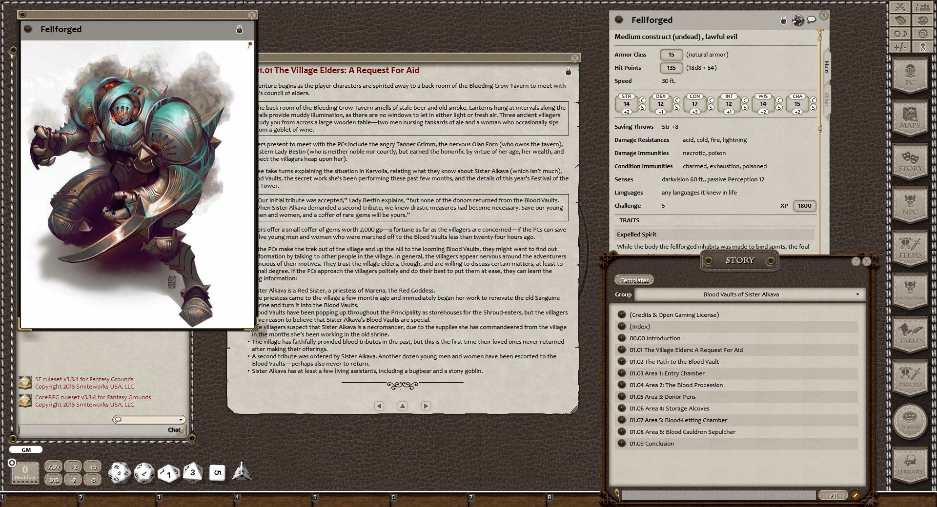This screenshot has width=937, height=507.
Task: Open the Colors palette icon
Action: 922,20
